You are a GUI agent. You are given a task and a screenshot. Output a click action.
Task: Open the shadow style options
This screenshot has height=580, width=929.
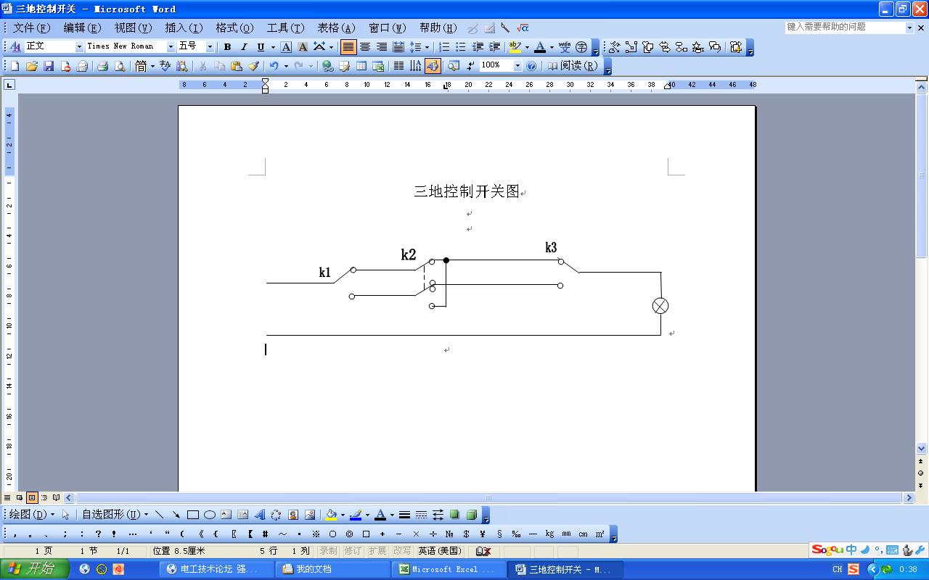pyautogui.click(x=454, y=515)
